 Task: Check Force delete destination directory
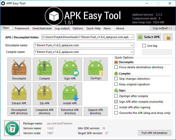coord(116,67)
